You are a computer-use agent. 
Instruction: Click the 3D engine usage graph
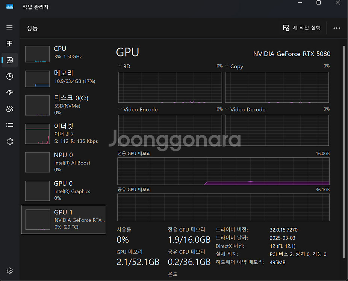[x=170, y=87]
